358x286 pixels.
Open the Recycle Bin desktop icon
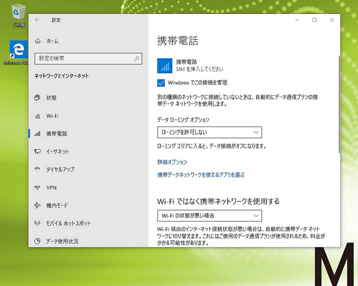coord(18,15)
